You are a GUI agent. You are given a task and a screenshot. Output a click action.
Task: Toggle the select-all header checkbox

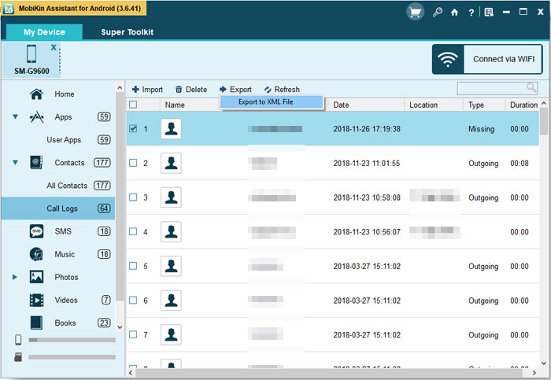point(133,105)
